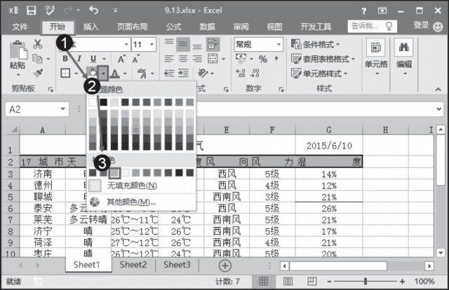Viewport: 449px width, 290px height.
Task: Click the Decrease Decimal icon
Action: click(255, 74)
